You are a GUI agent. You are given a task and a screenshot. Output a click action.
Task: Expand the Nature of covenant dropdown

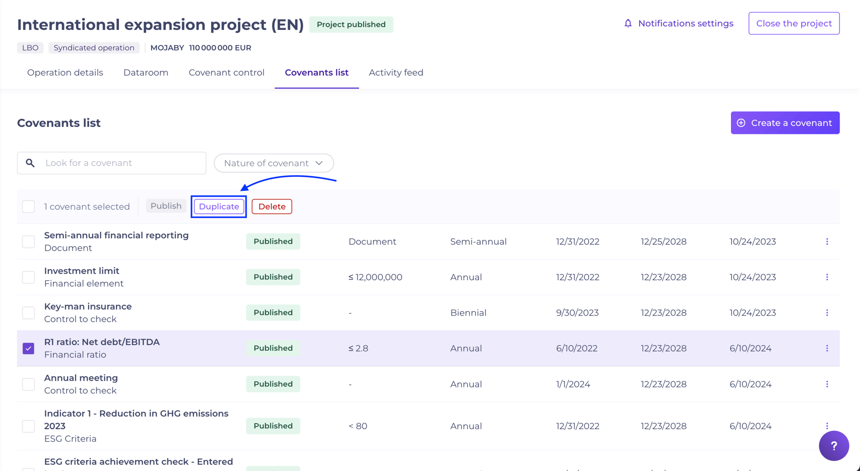pos(273,163)
